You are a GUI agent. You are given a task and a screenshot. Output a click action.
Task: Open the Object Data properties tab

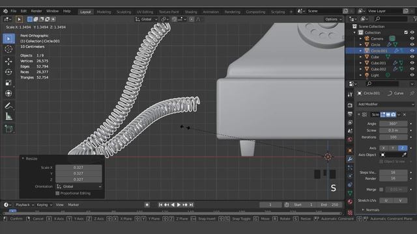coord(350,193)
